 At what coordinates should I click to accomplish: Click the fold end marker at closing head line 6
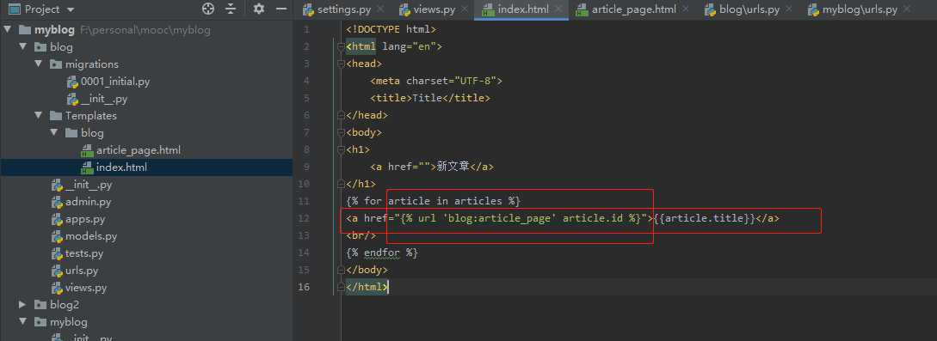point(341,115)
